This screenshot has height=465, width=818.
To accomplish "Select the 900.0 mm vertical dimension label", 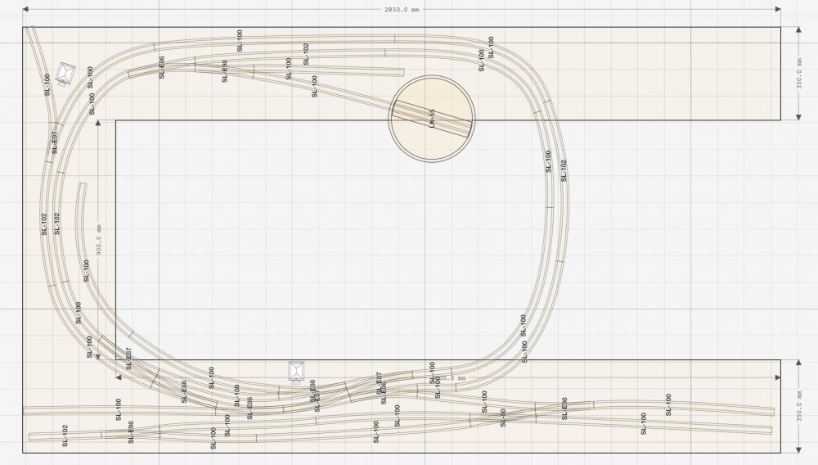I will tap(97, 240).
